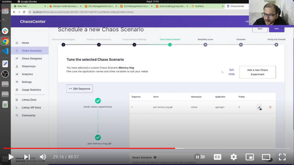
Task: Go to Chaos Delegates page
Action: click(32, 59)
